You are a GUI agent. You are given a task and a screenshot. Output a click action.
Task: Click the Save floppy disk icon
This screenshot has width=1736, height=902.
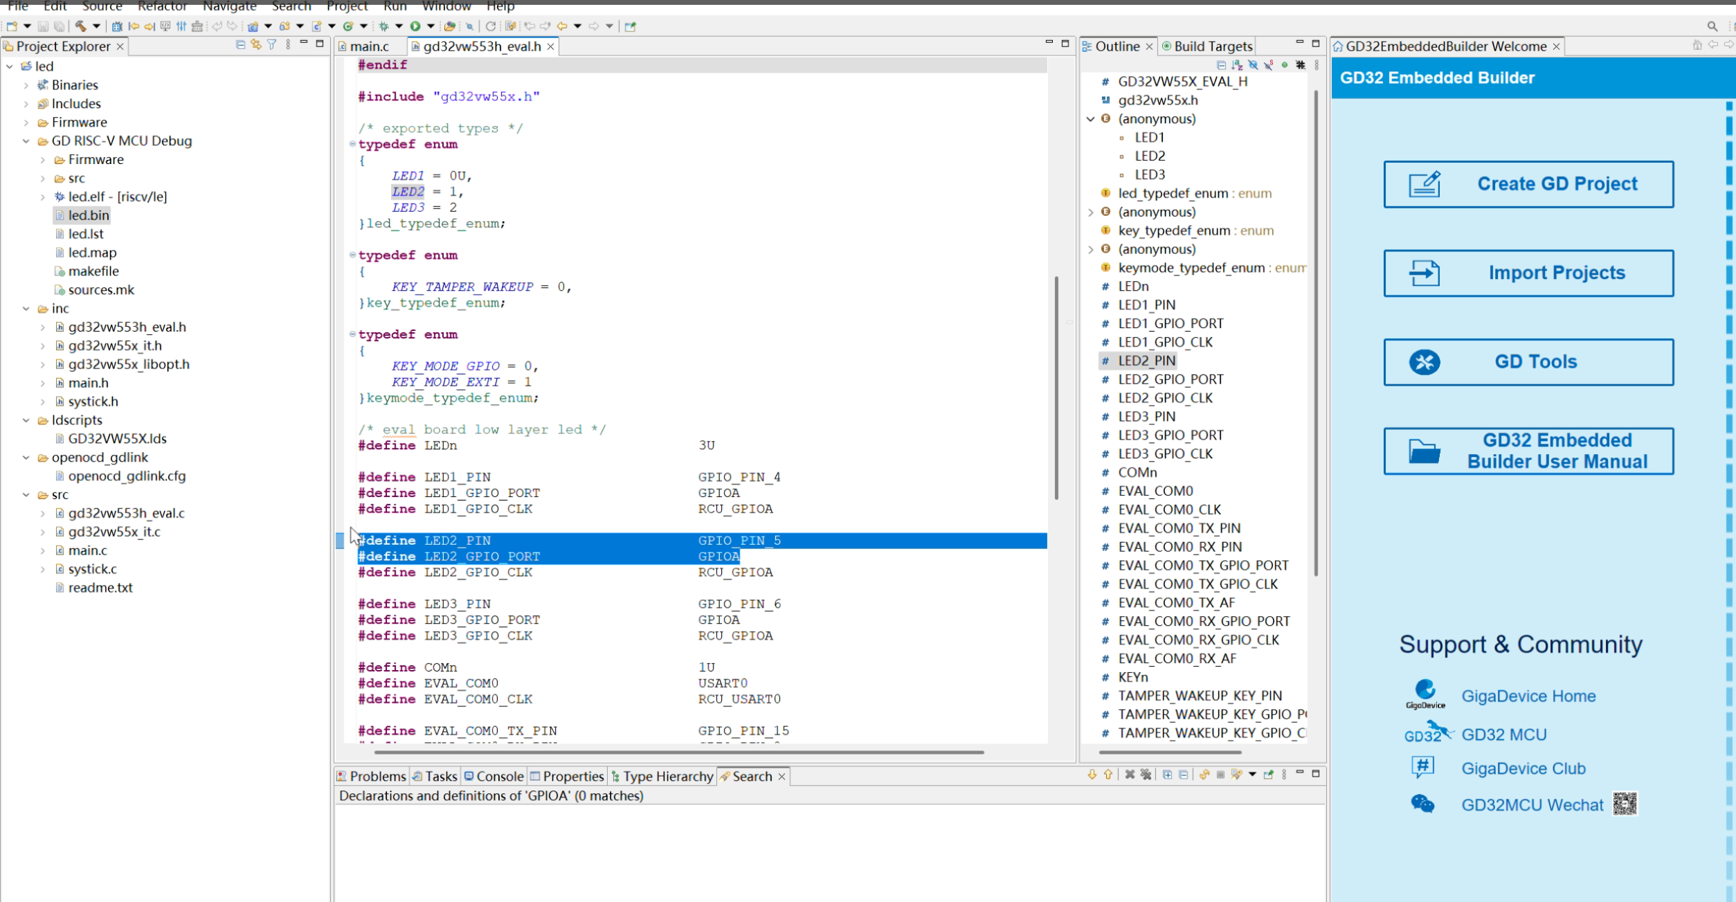pyautogui.click(x=43, y=26)
